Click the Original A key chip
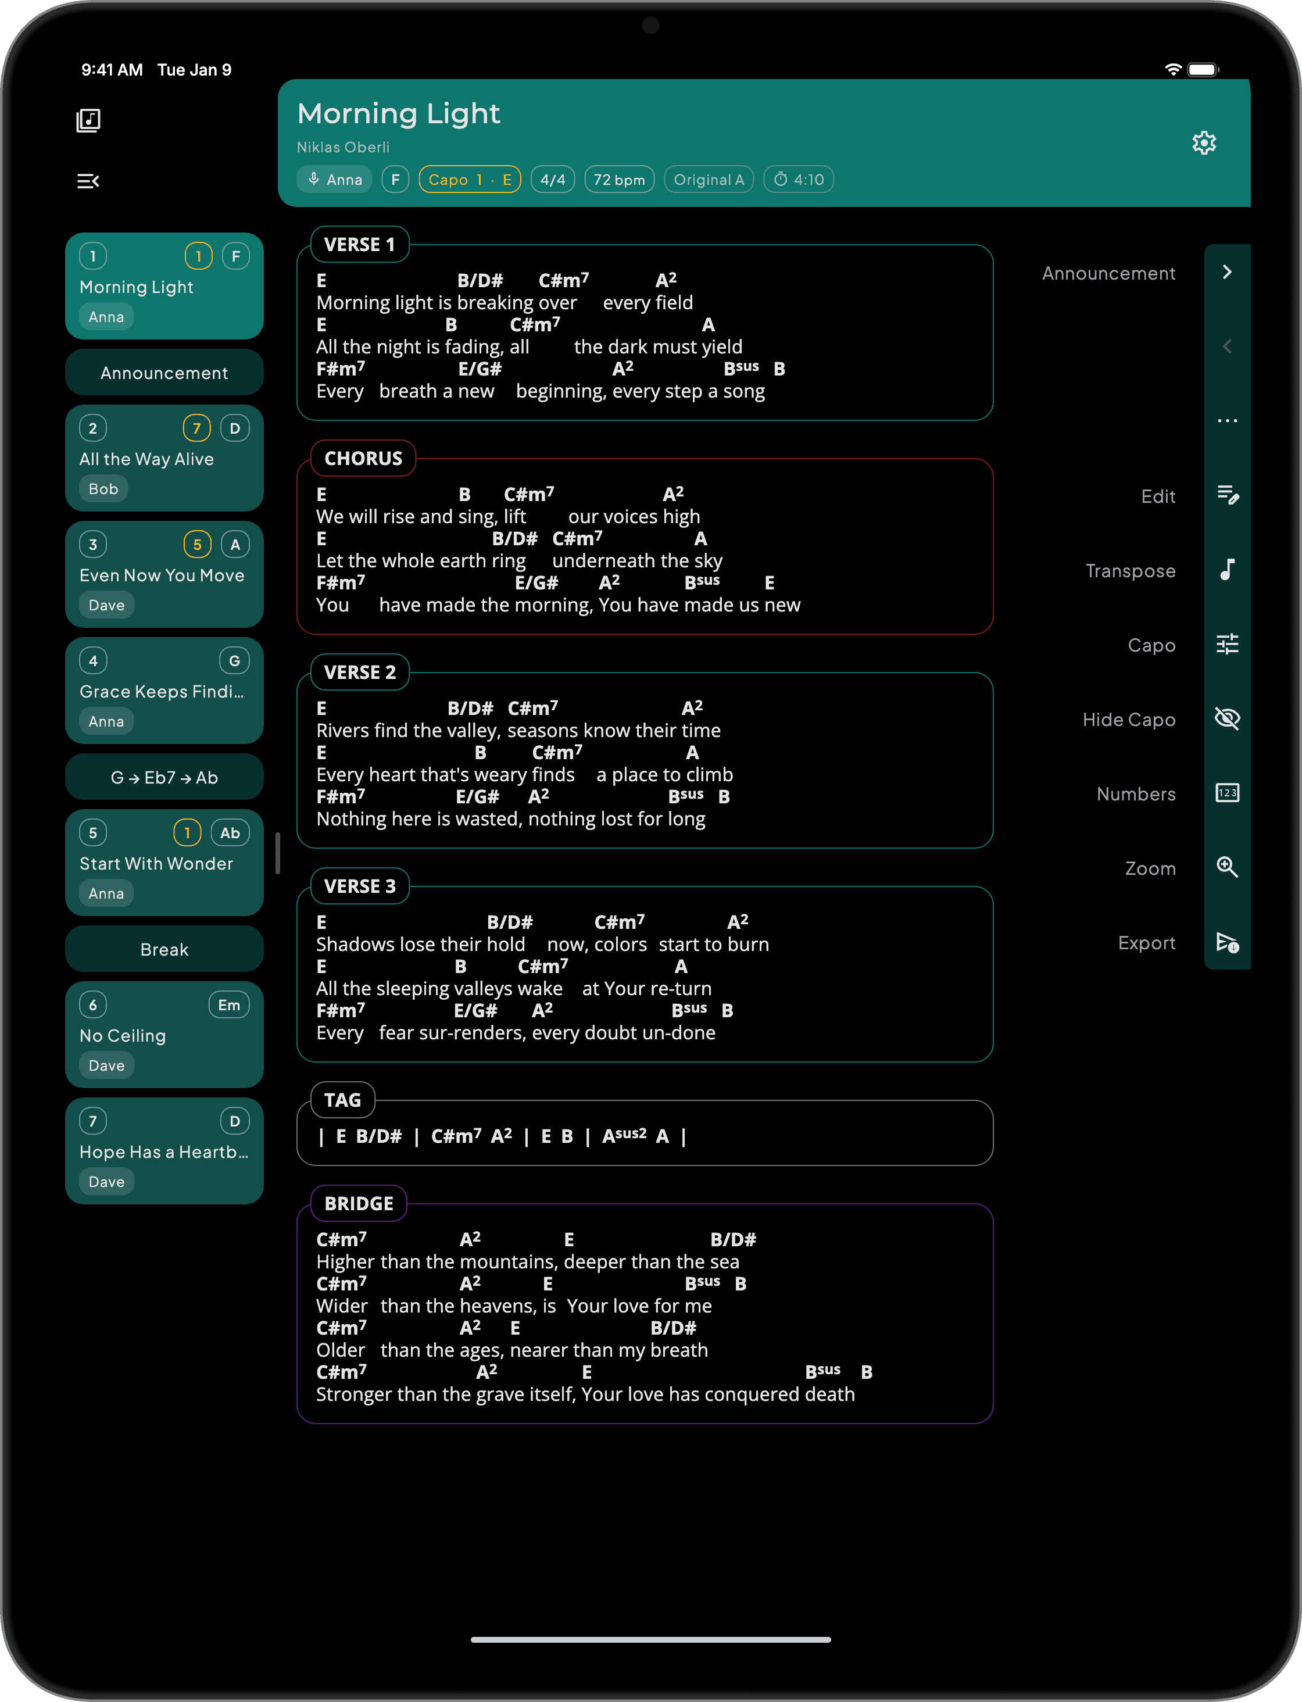The height and width of the screenshot is (1702, 1302). [709, 180]
